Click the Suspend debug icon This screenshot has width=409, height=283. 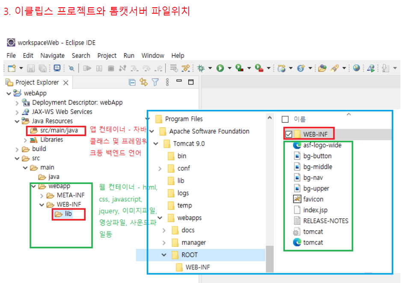pyautogui.click(x=99, y=68)
